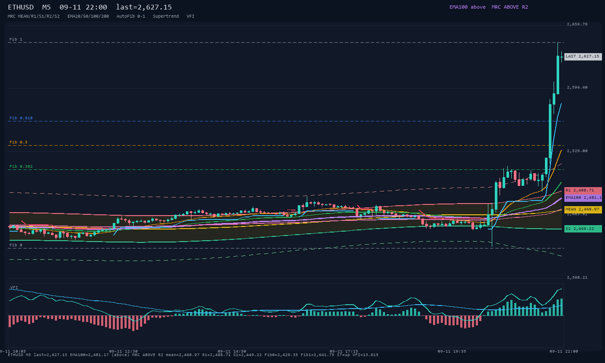The width and height of the screenshot is (605, 363).
Task: Click the Fib 0.382 level label
Action: pyautogui.click(x=21, y=166)
